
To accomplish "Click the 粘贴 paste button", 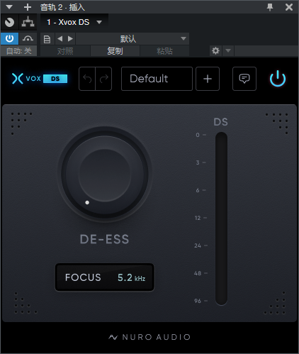I will 164,51.
